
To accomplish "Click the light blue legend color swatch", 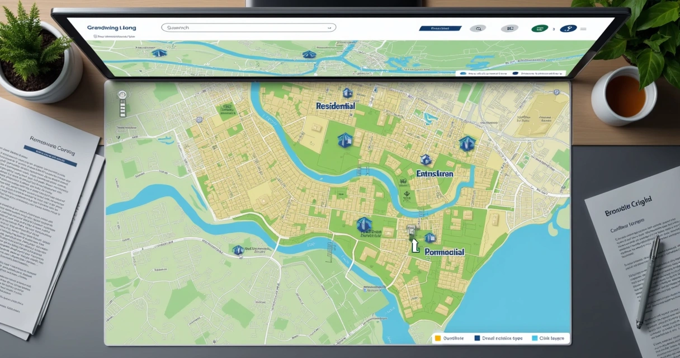I will pyautogui.click(x=535, y=338).
